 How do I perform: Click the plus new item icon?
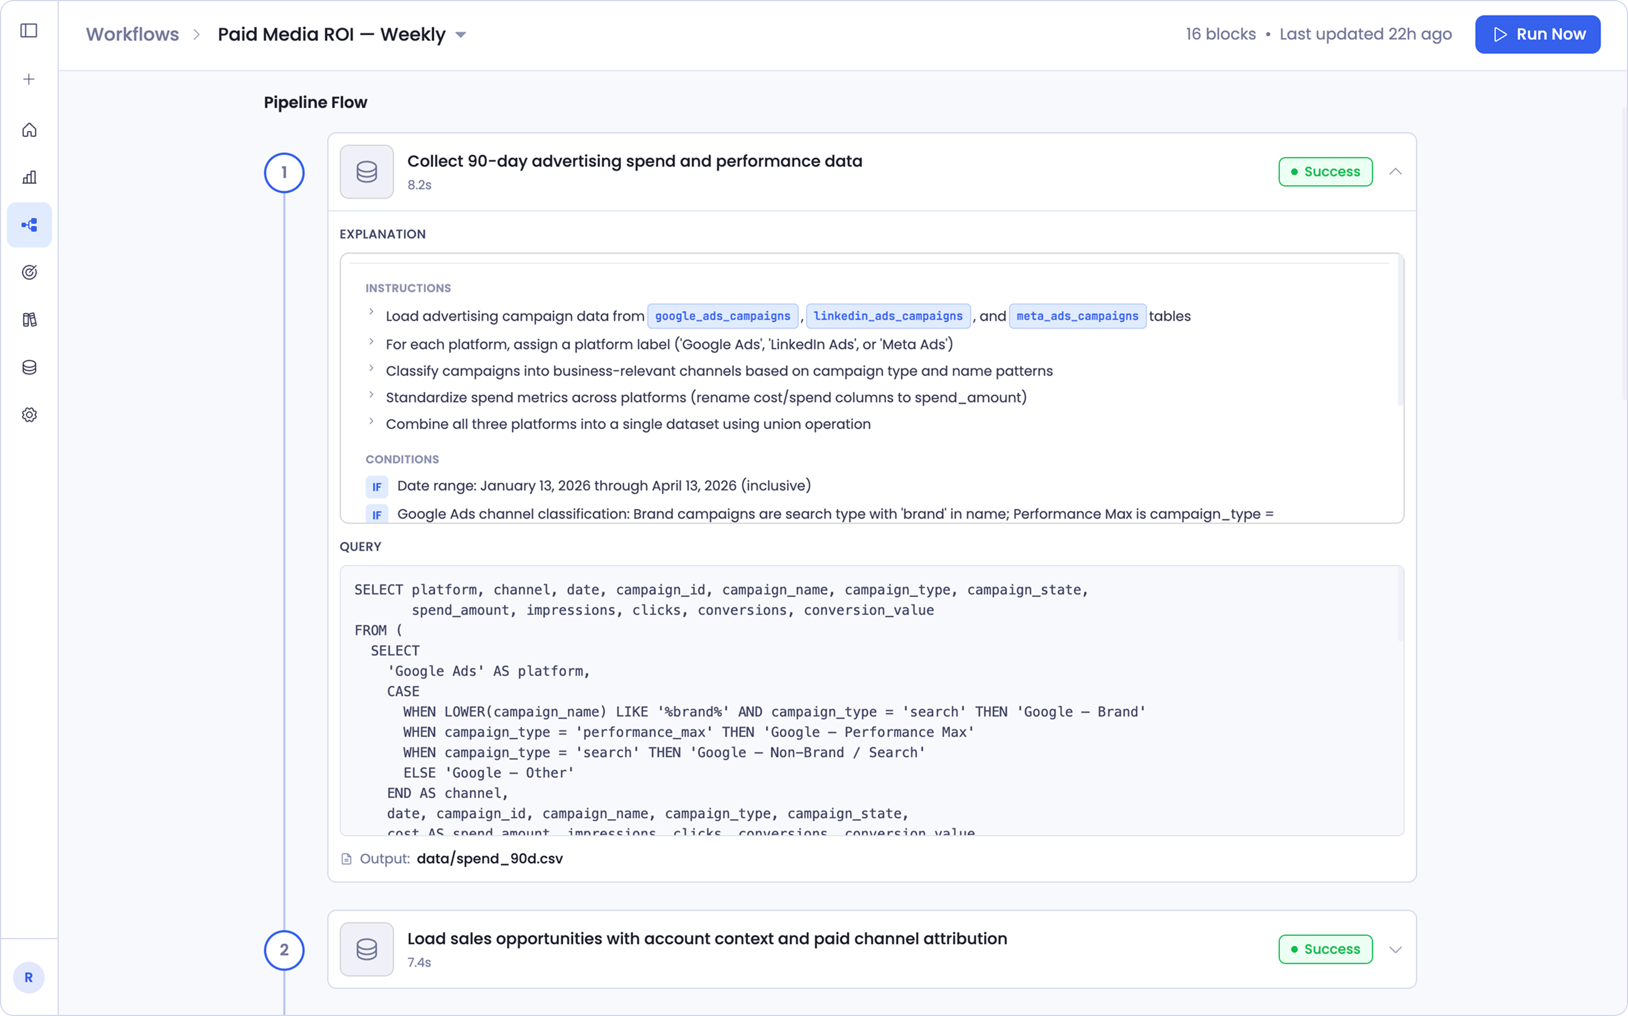pos(29,79)
